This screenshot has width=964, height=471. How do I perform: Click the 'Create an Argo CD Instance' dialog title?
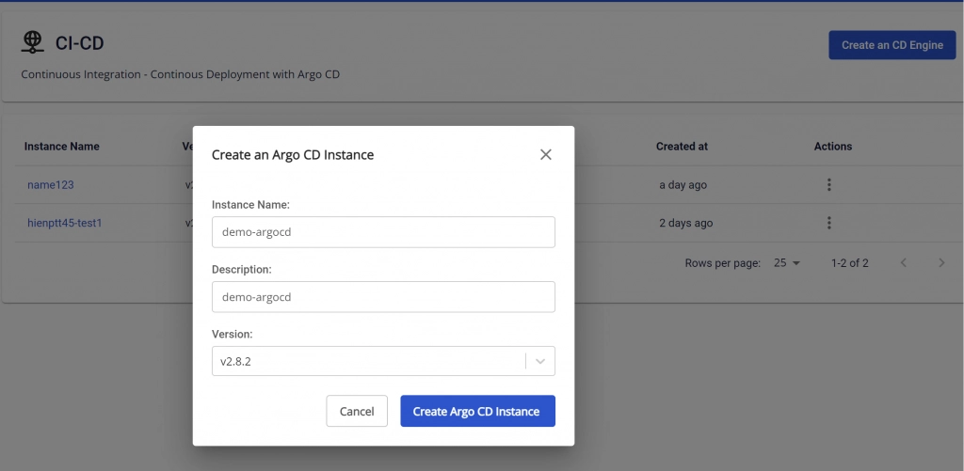[293, 155]
